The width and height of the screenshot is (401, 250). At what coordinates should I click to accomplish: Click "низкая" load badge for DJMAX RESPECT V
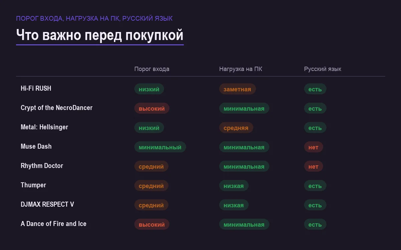pyautogui.click(x=234, y=205)
